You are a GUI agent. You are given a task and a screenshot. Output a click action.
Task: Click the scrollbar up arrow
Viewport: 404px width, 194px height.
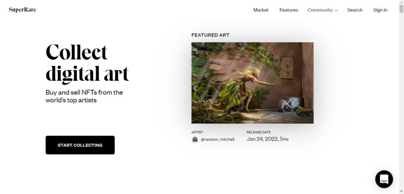click(401, 2)
